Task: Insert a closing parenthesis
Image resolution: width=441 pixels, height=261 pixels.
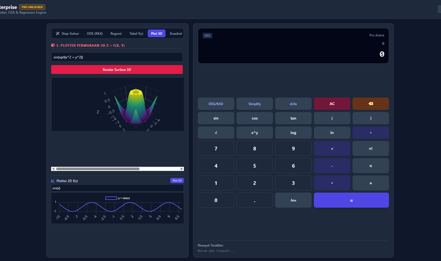Action: coord(371,119)
